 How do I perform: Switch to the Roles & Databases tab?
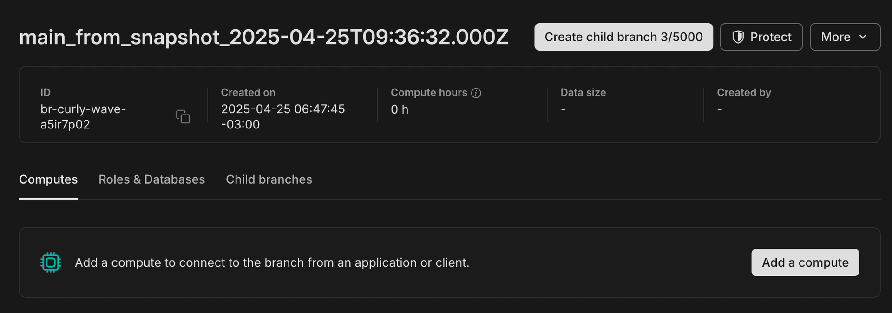[x=151, y=179]
